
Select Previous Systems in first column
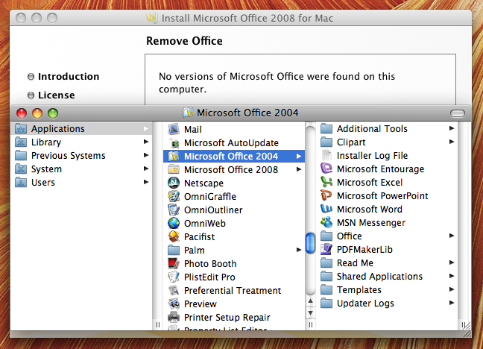click(81, 155)
